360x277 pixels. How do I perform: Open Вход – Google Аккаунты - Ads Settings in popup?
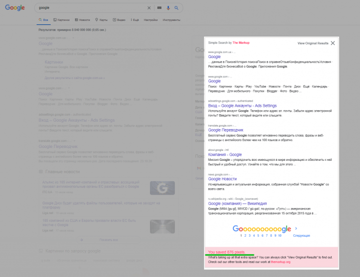(242, 106)
